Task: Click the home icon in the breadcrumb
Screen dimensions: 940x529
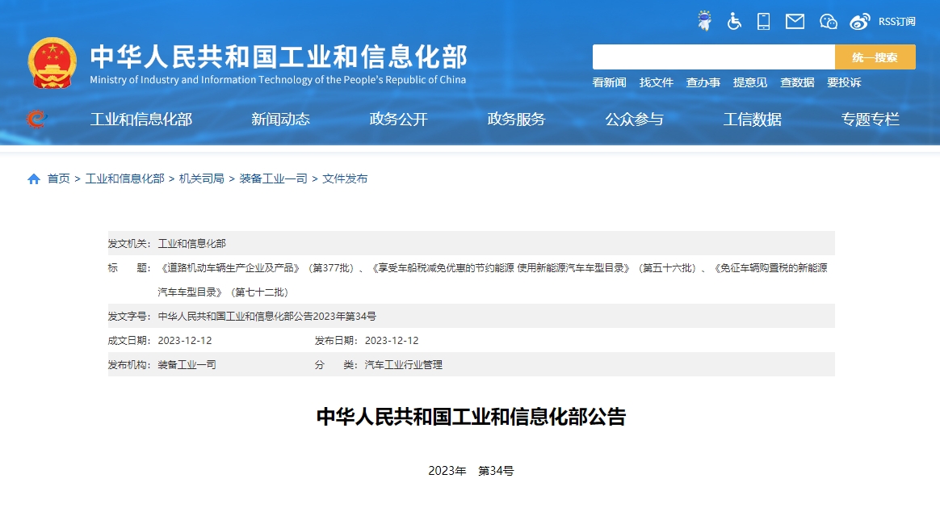Action: click(x=33, y=178)
